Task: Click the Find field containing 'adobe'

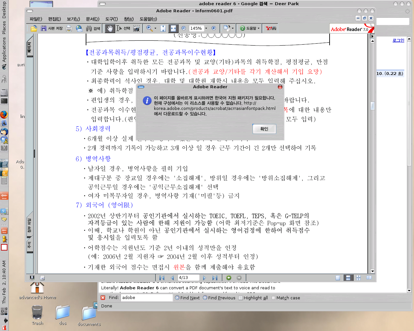Action: point(147,298)
